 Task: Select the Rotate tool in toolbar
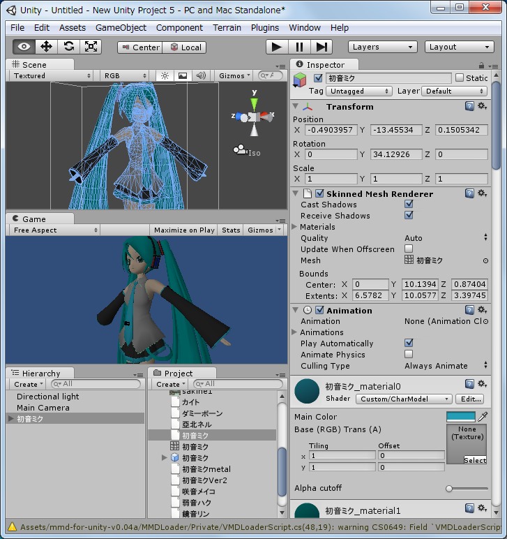click(x=68, y=47)
